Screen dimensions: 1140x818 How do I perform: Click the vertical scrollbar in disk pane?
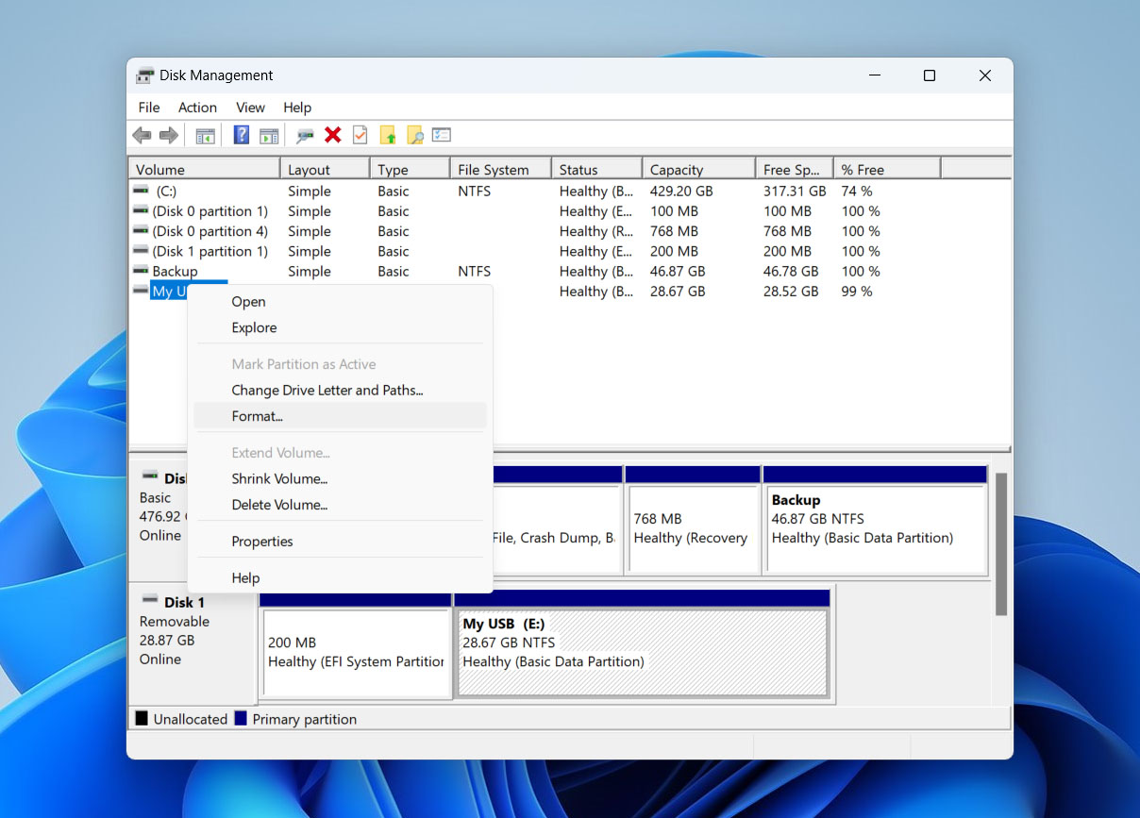[x=1001, y=543]
